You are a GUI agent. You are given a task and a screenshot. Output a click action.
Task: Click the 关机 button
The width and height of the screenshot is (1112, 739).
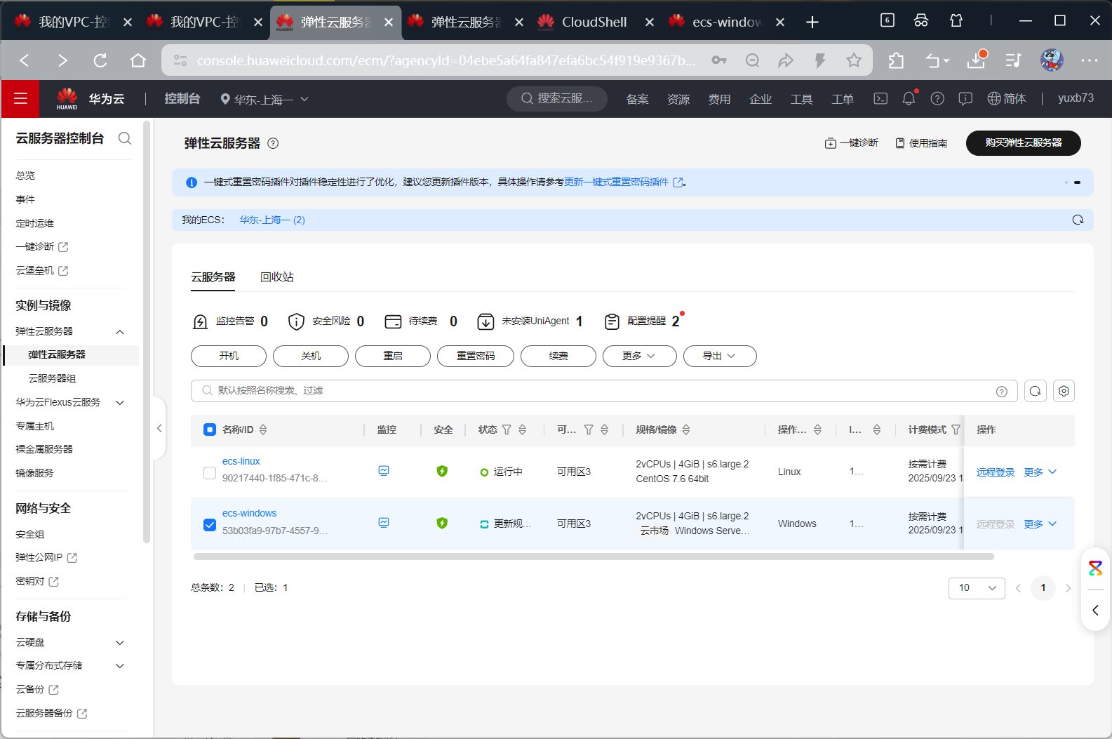click(311, 356)
